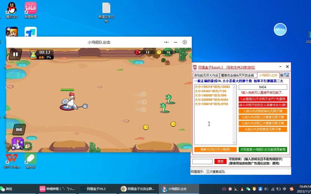Click the ID input field containing 9404
This screenshot has width=311, height=194.
[x=263, y=87]
